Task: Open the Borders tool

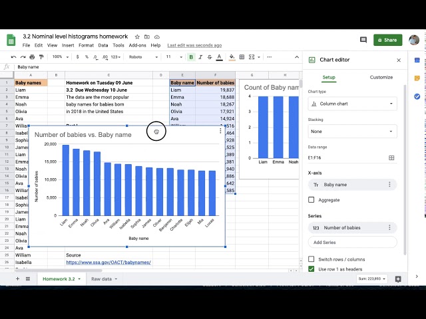Action: coord(242,57)
